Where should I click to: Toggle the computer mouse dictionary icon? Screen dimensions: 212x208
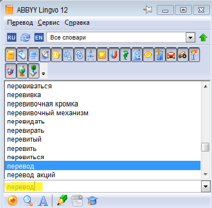pyautogui.click(x=22, y=54)
